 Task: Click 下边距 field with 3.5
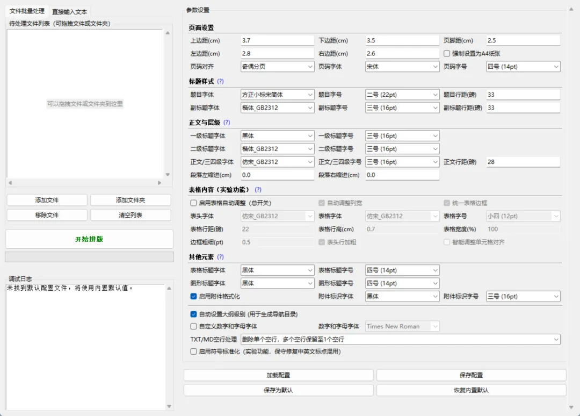point(402,40)
